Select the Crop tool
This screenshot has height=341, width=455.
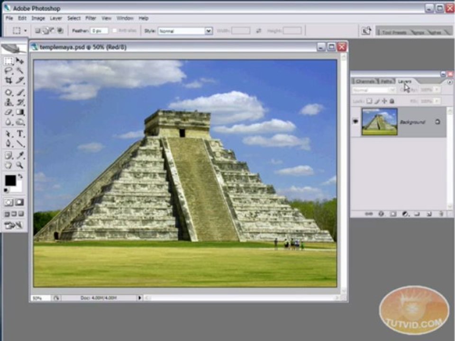pos(9,81)
